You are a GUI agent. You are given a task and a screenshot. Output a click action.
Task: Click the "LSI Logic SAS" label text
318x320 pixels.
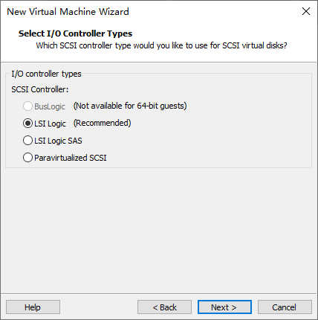[58, 141]
